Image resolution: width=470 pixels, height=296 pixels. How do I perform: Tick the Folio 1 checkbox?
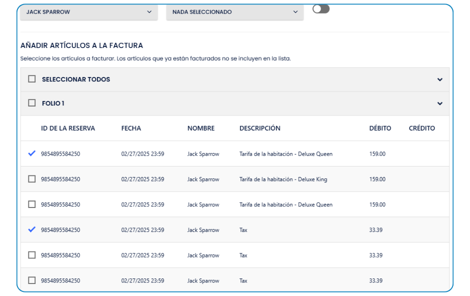[x=32, y=103]
